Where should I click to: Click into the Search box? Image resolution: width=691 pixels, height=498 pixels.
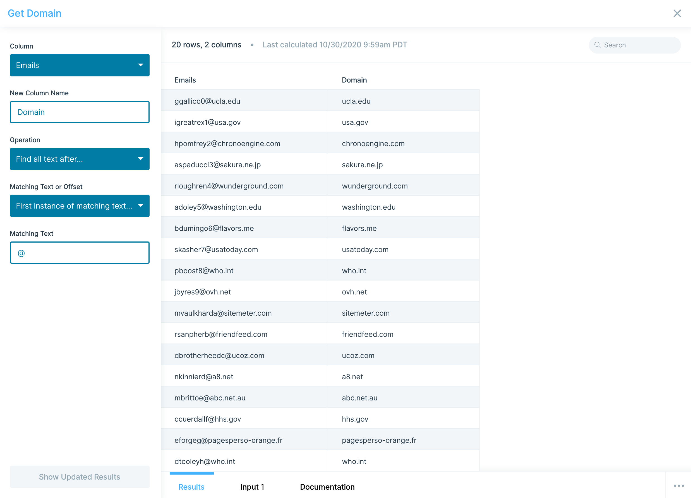click(x=635, y=45)
